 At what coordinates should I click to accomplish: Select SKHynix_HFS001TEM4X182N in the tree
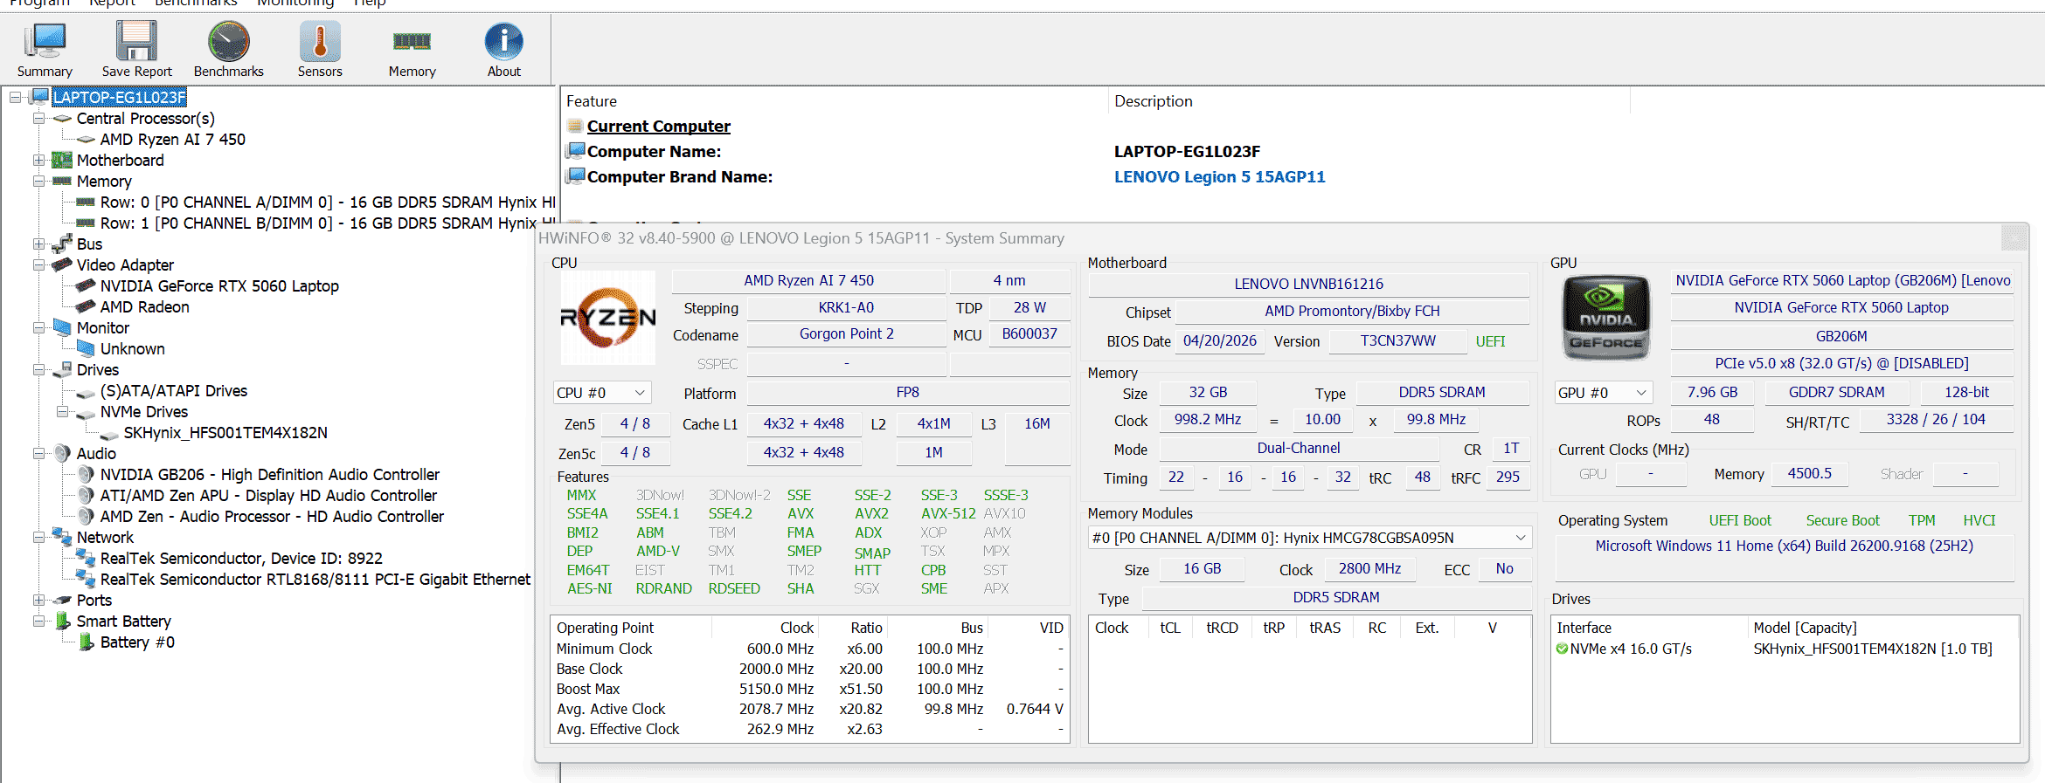(x=225, y=432)
